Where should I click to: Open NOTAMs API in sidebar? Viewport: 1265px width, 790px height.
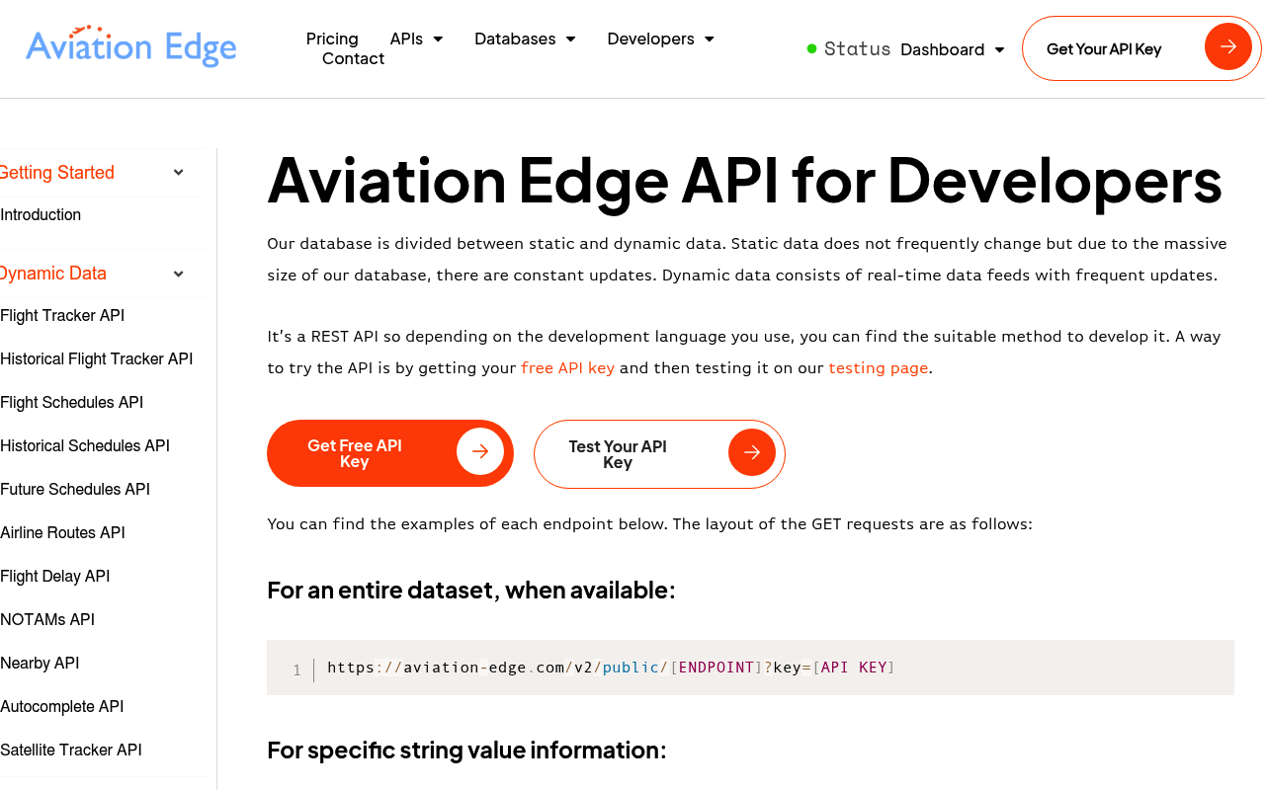[x=47, y=619]
